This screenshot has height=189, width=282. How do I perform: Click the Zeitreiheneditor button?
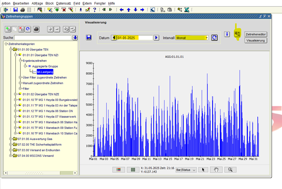pyautogui.click(x=255, y=34)
